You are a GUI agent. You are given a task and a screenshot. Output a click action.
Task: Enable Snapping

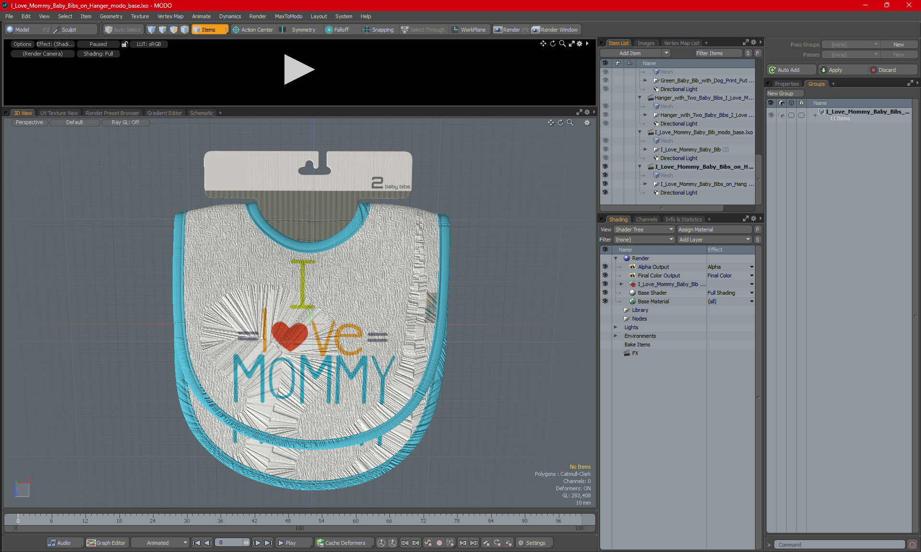[x=378, y=30]
